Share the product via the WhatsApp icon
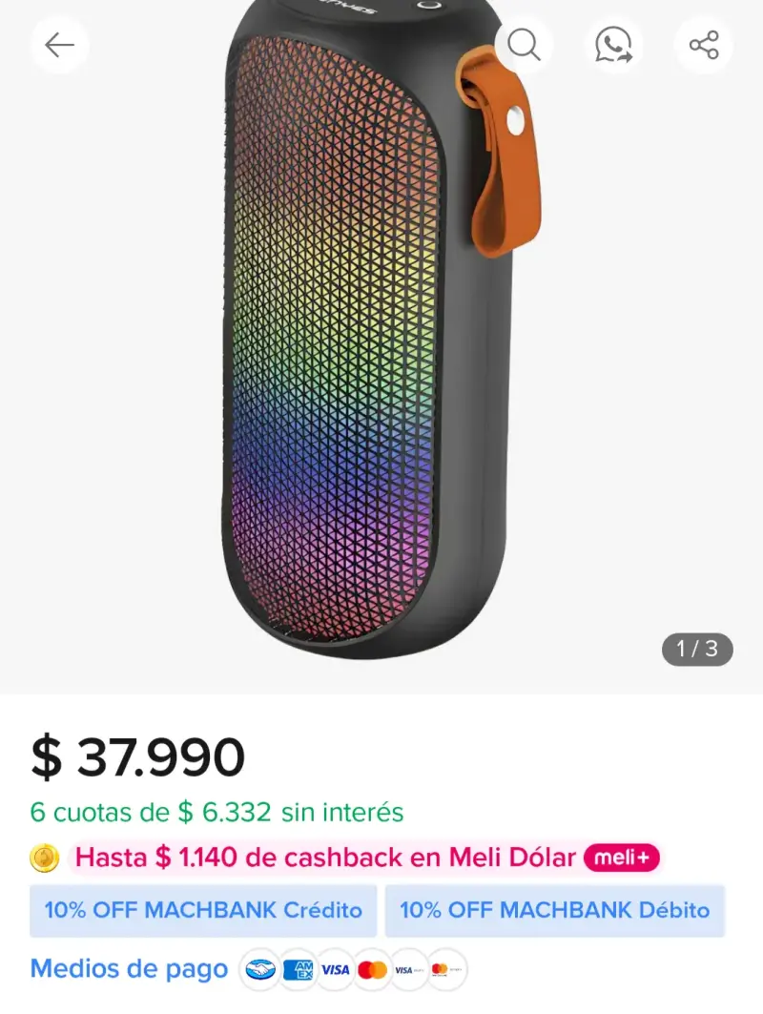763x1014 pixels. pyautogui.click(x=613, y=45)
